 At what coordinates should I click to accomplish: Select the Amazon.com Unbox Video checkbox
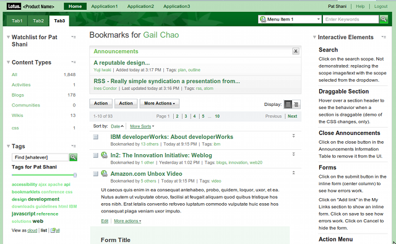96,173
